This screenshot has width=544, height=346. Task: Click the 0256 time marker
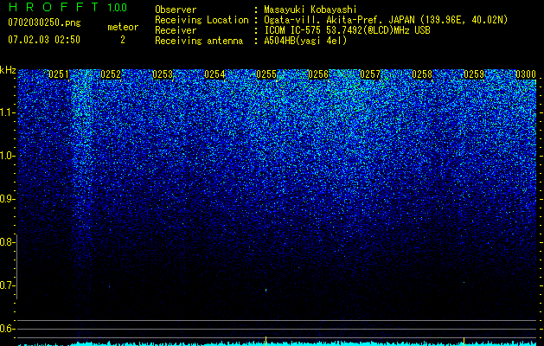point(318,74)
